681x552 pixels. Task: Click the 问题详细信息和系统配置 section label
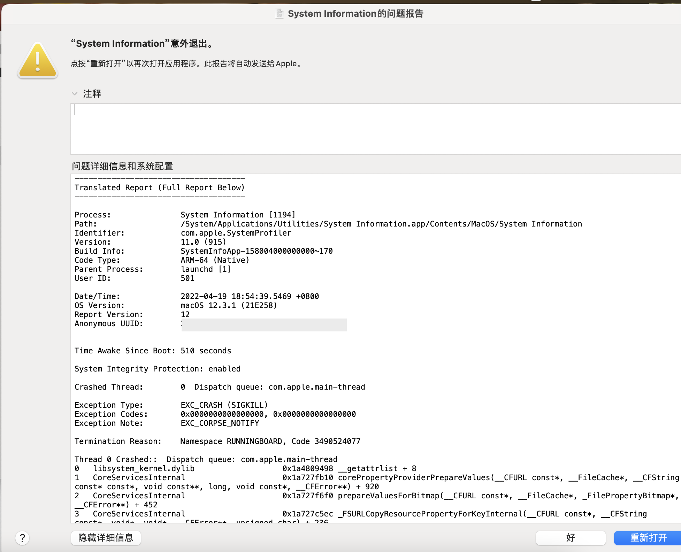tap(122, 166)
